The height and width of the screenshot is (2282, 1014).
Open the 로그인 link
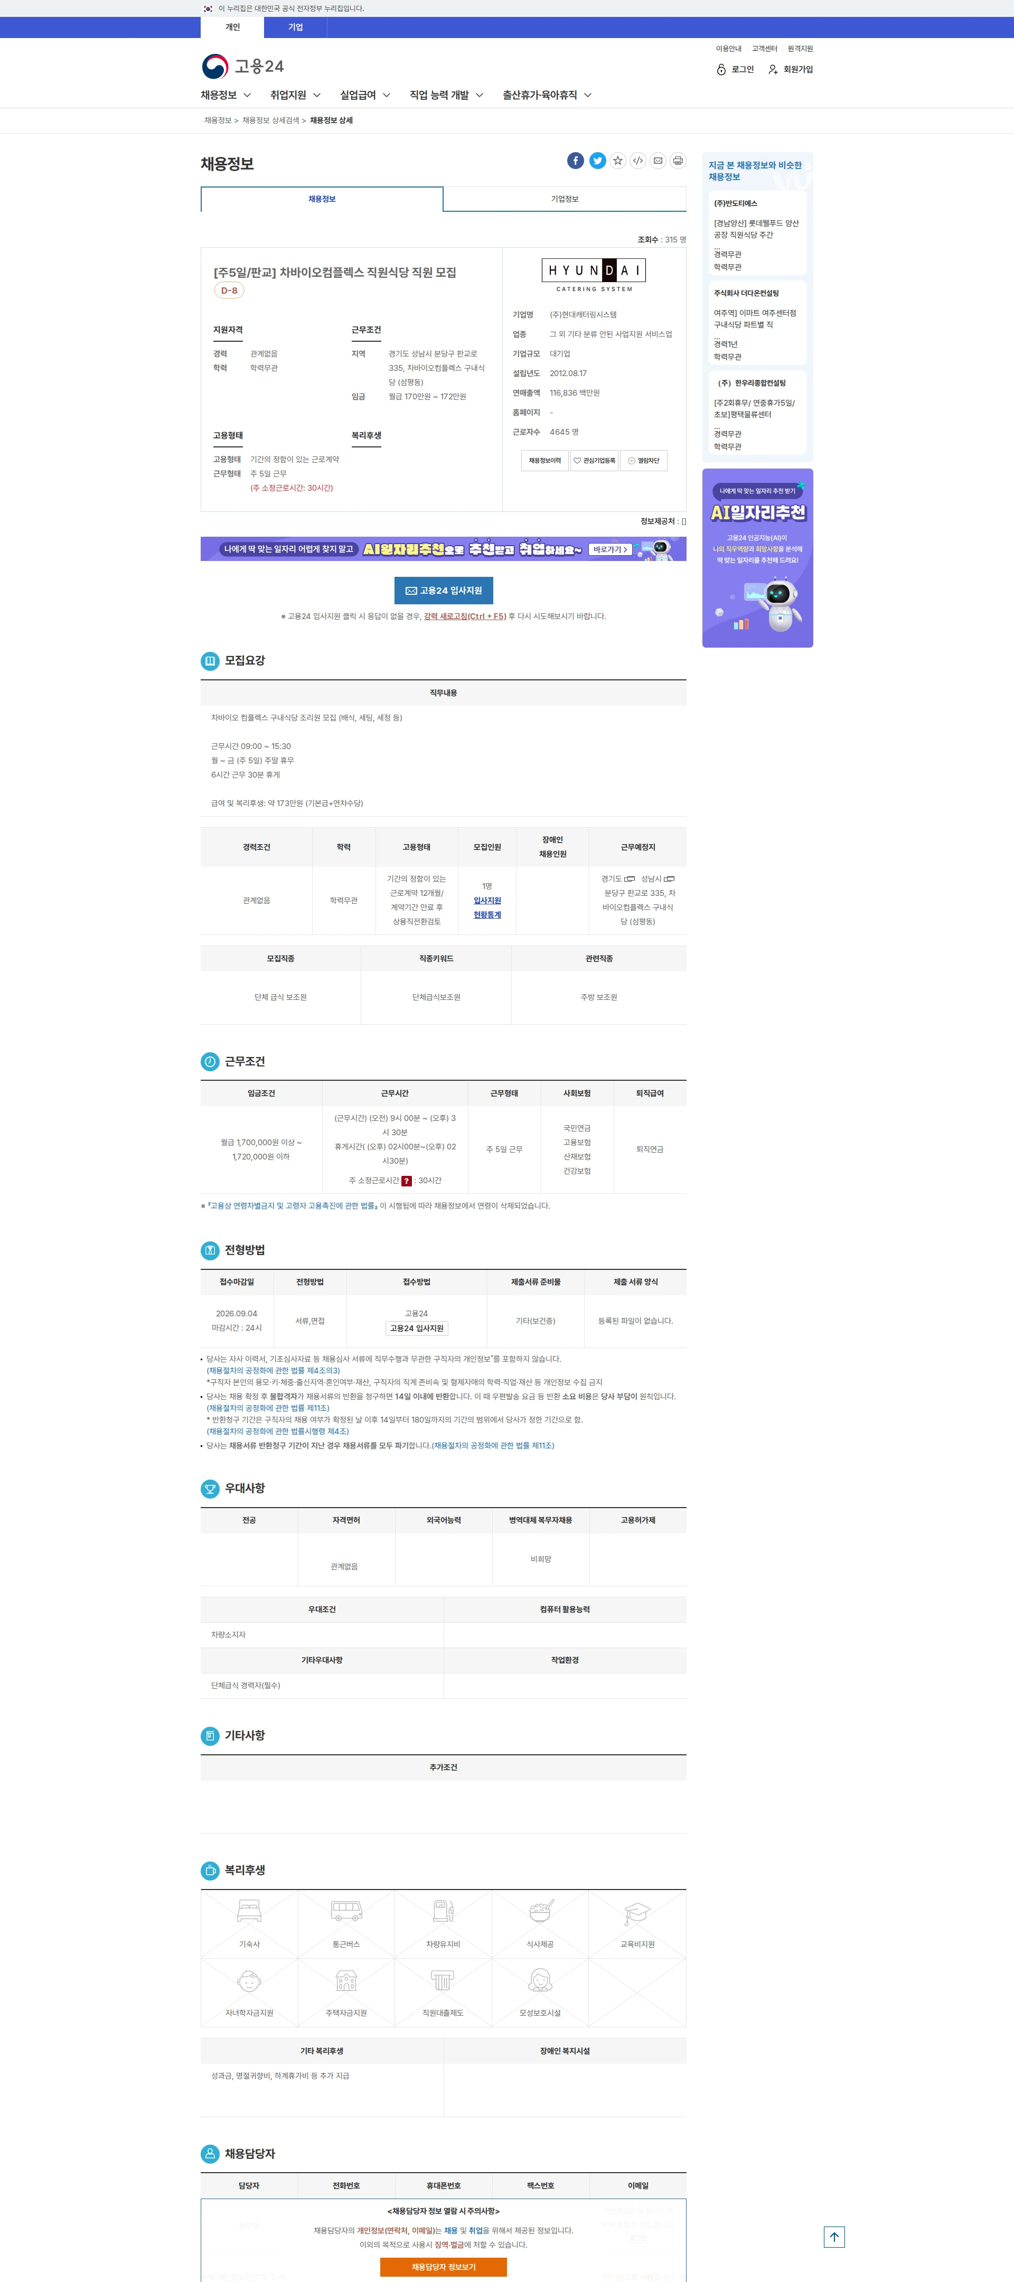point(735,69)
